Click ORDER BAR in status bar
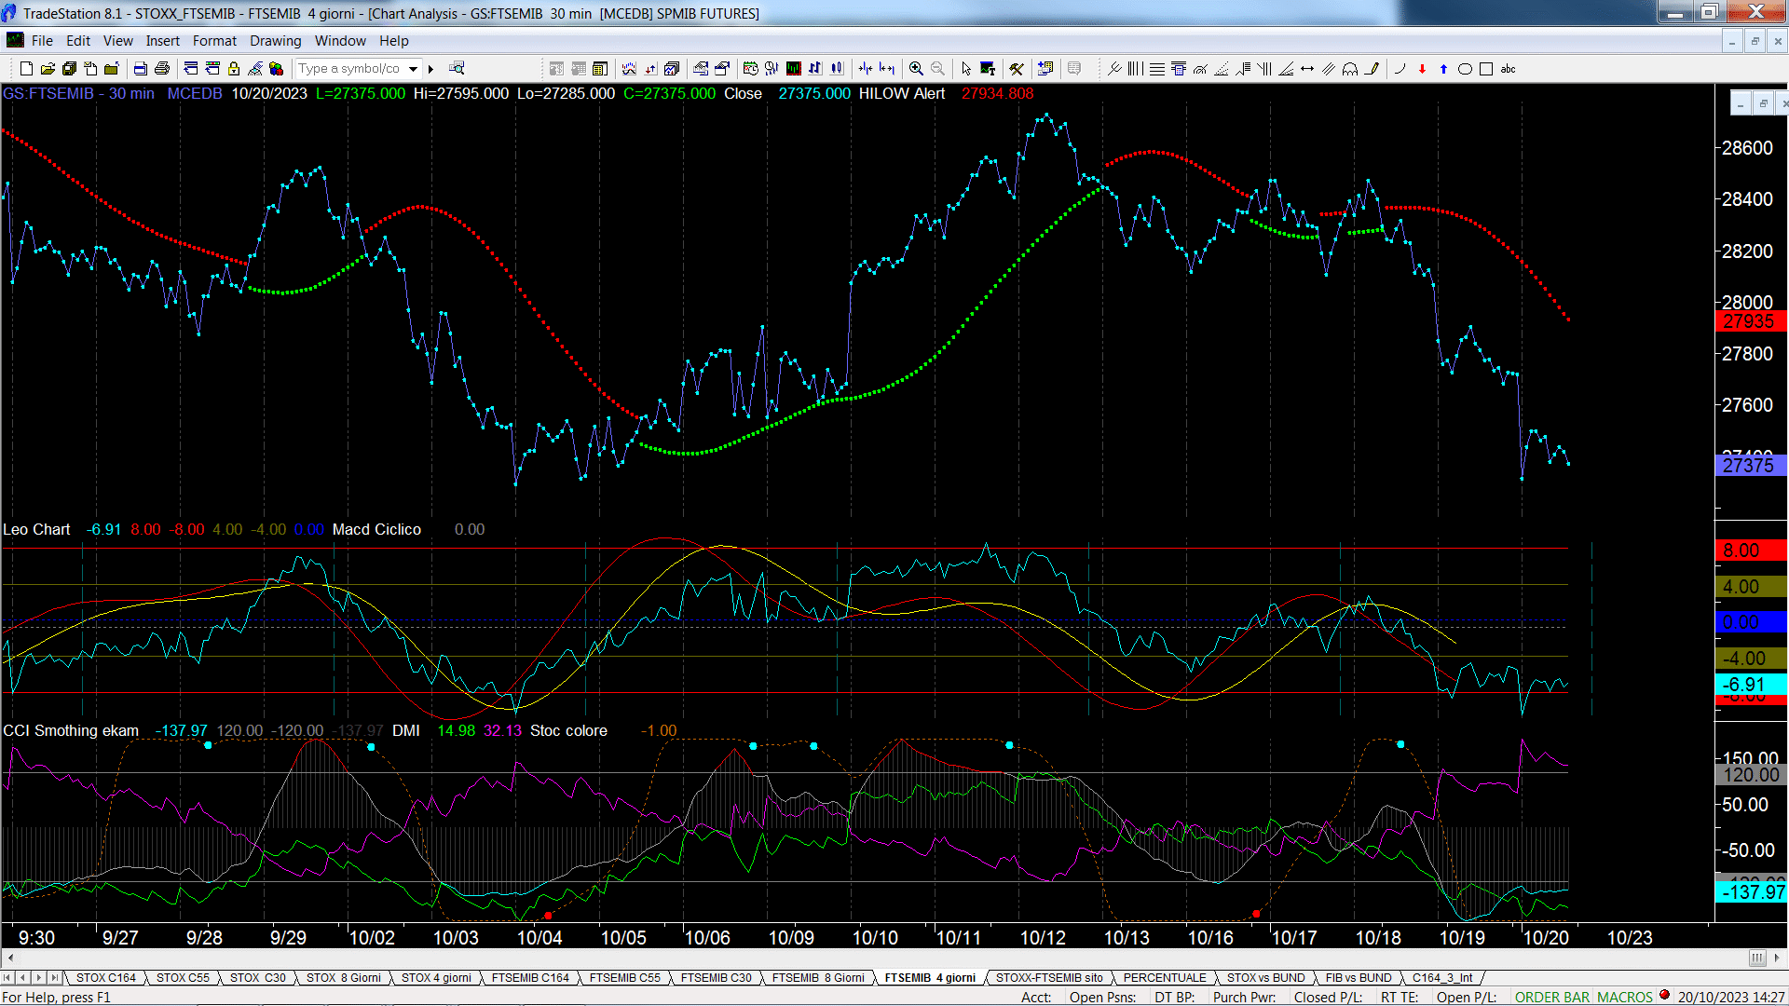This screenshot has width=1789, height=1006. pyautogui.click(x=1552, y=998)
